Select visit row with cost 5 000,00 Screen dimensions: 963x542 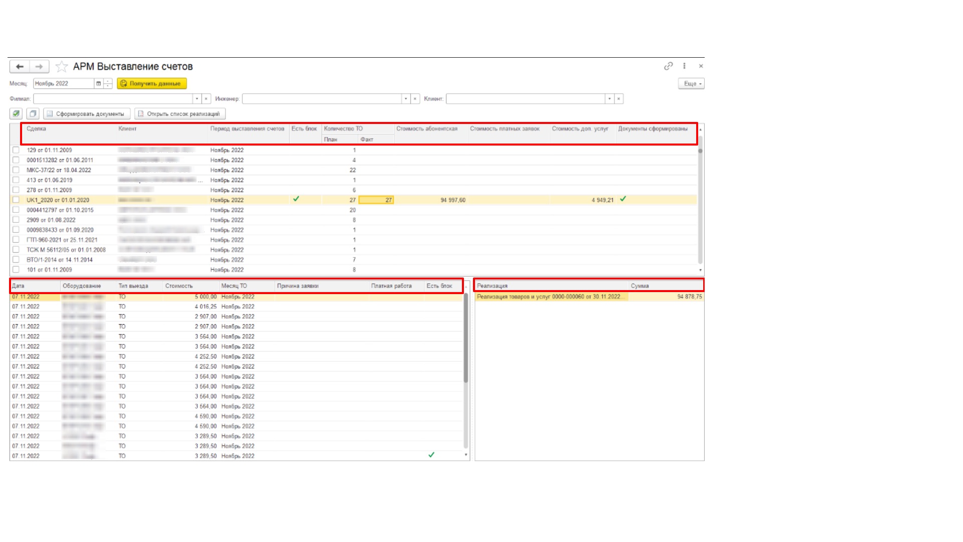[x=237, y=297]
